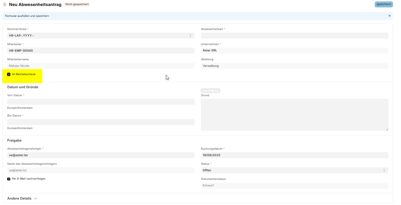Open the Nummernkreis dropdown
The image size is (401, 205).
pyautogui.click(x=101, y=35)
